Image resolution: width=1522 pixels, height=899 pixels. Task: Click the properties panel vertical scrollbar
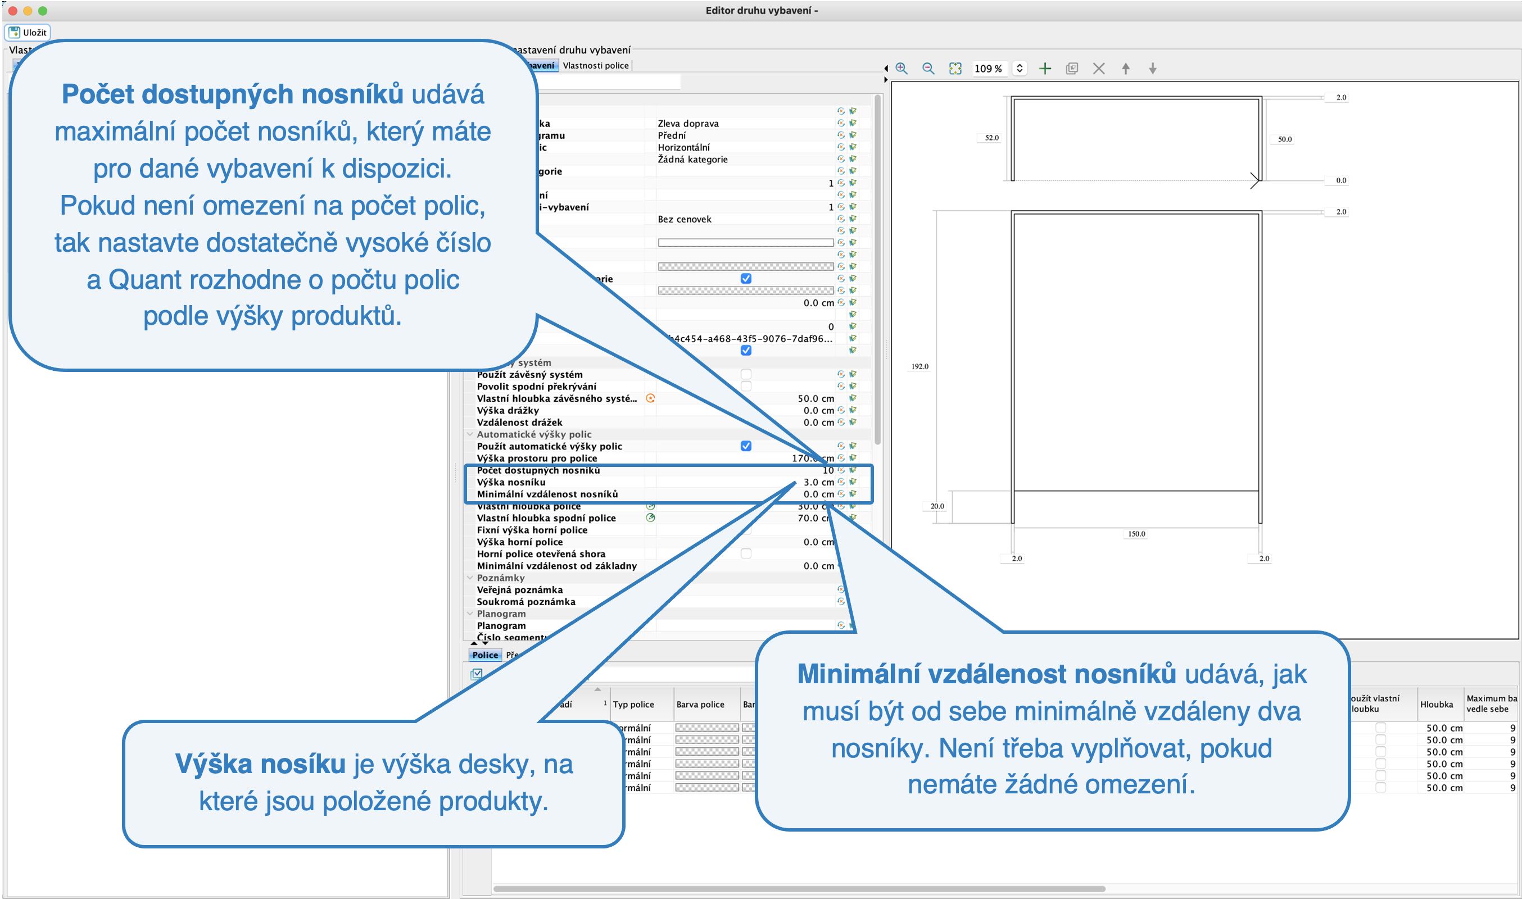click(x=877, y=270)
